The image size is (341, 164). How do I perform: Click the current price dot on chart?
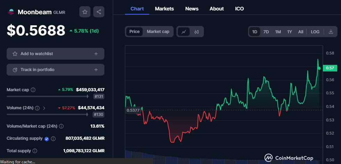tap(319, 68)
